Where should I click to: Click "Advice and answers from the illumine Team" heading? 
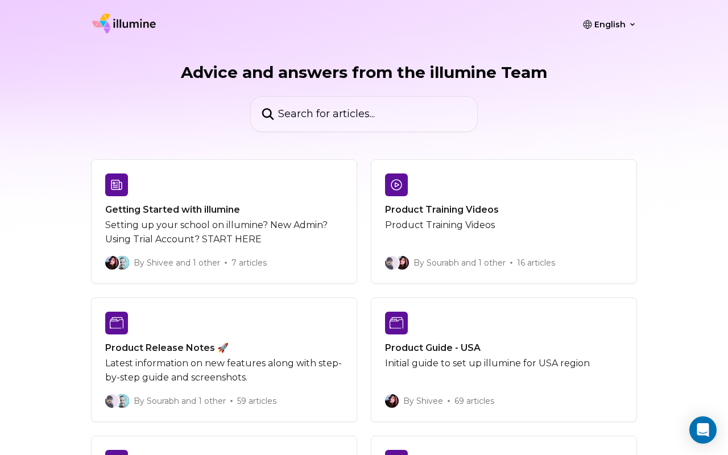pos(364,72)
